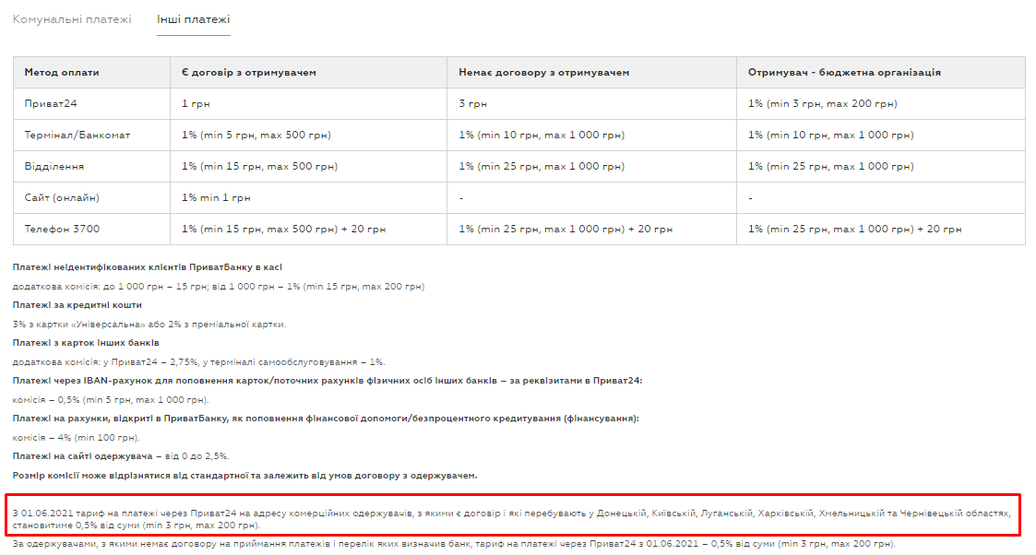Click the 1 грн cell for Приват24
This screenshot has height=555, width=1036.
[x=196, y=103]
